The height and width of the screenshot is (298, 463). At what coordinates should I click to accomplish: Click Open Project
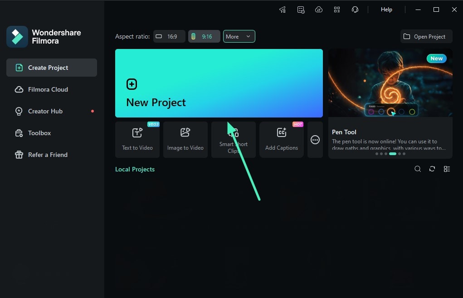coord(425,36)
